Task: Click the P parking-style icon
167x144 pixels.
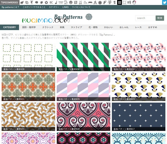Action: (x=76, y=2)
